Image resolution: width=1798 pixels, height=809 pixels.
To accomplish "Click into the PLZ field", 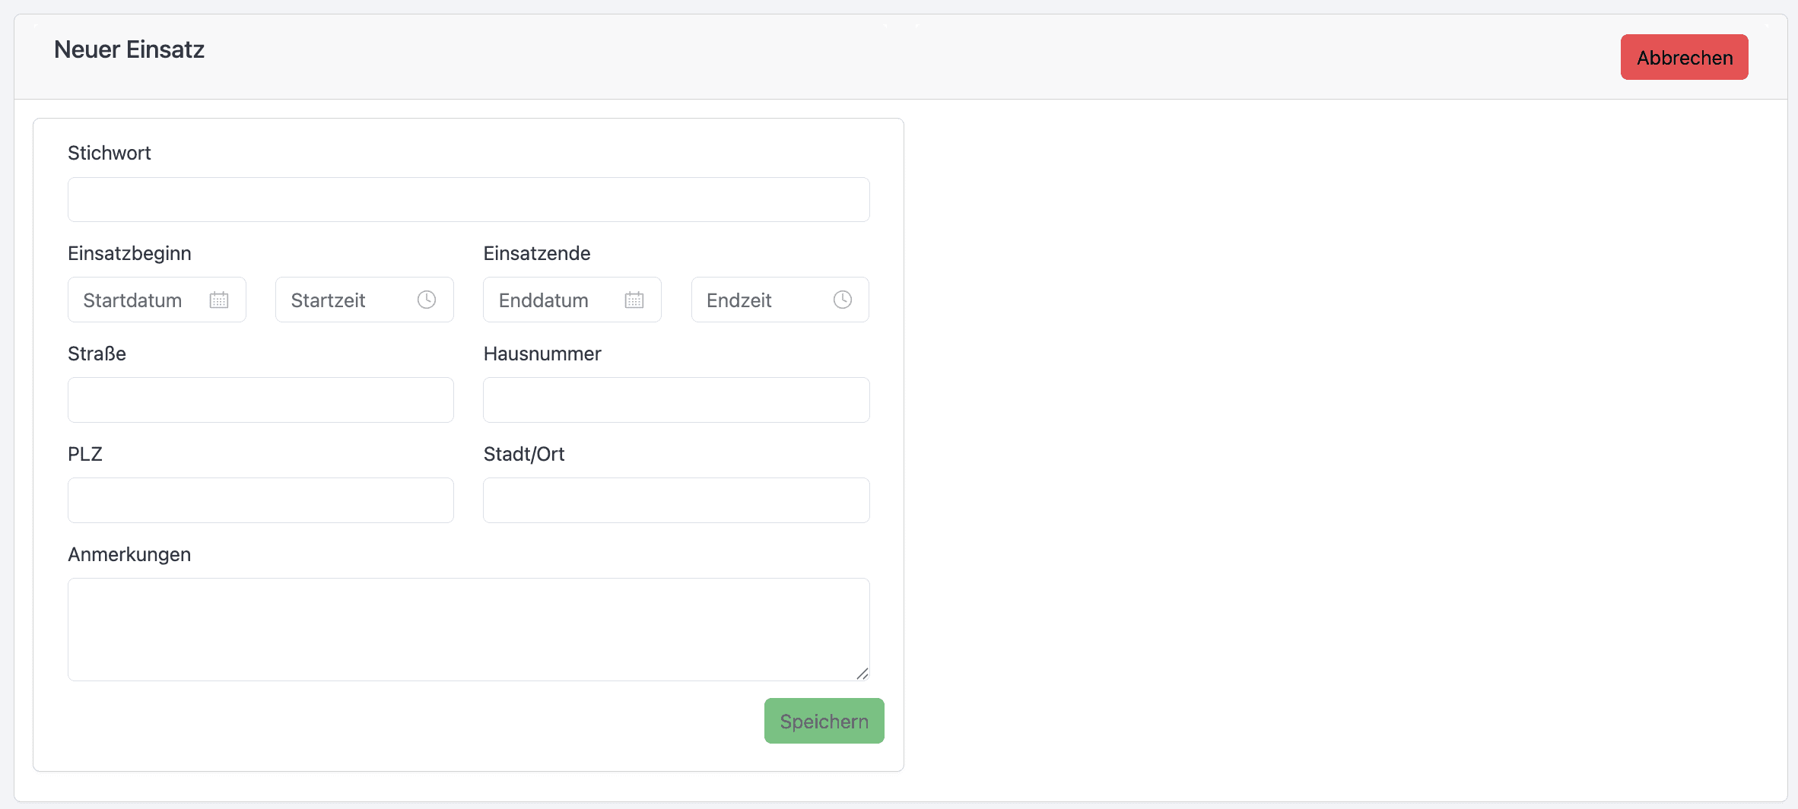I will 261,500.
